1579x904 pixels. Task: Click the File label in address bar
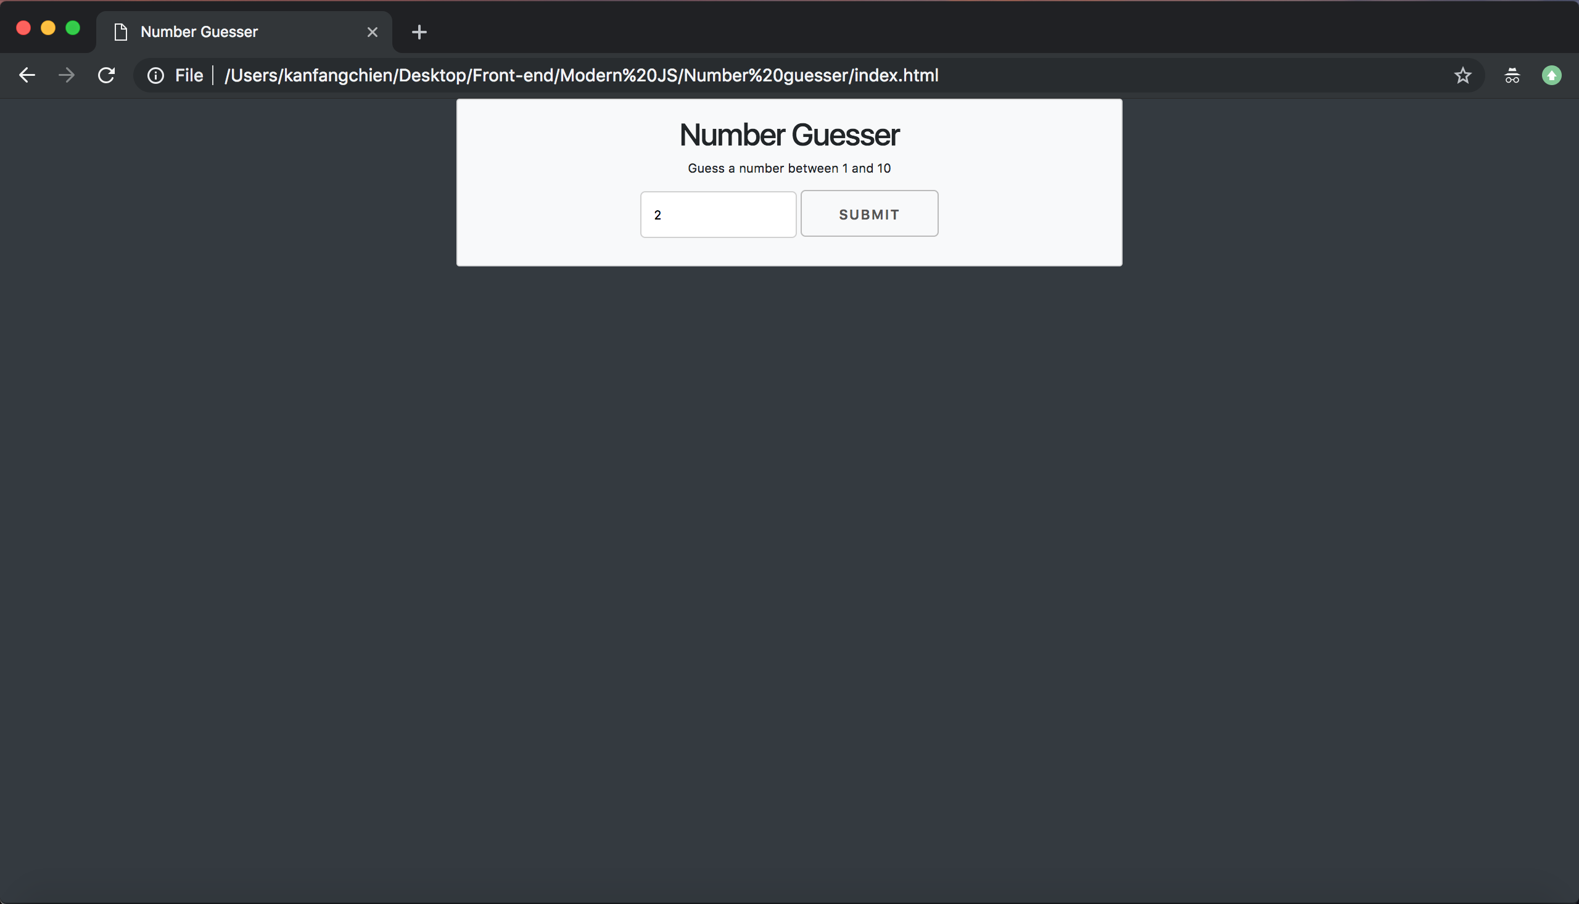189,75
